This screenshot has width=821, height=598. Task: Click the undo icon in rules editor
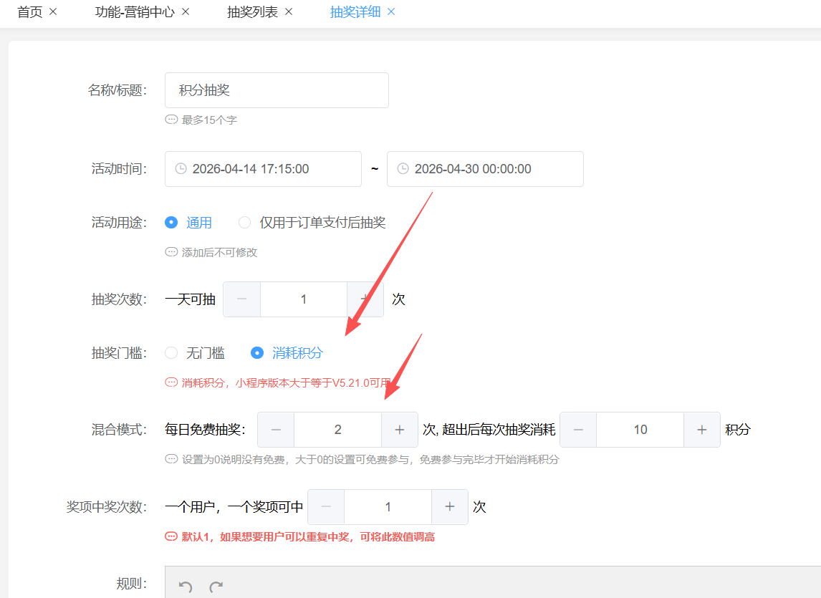(186, 587)
